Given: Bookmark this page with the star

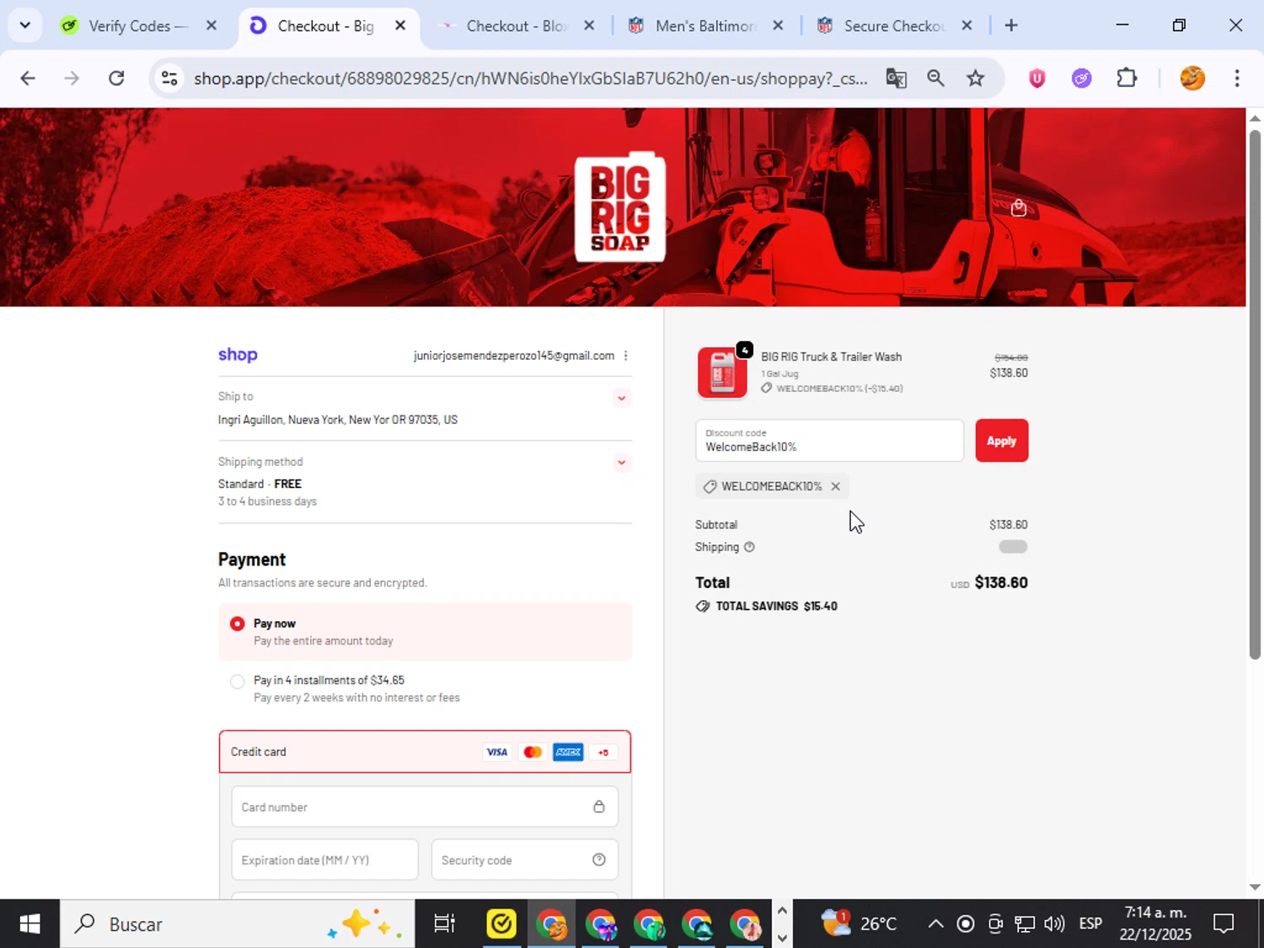Looking at the screenshot, I should click(975, 78).
